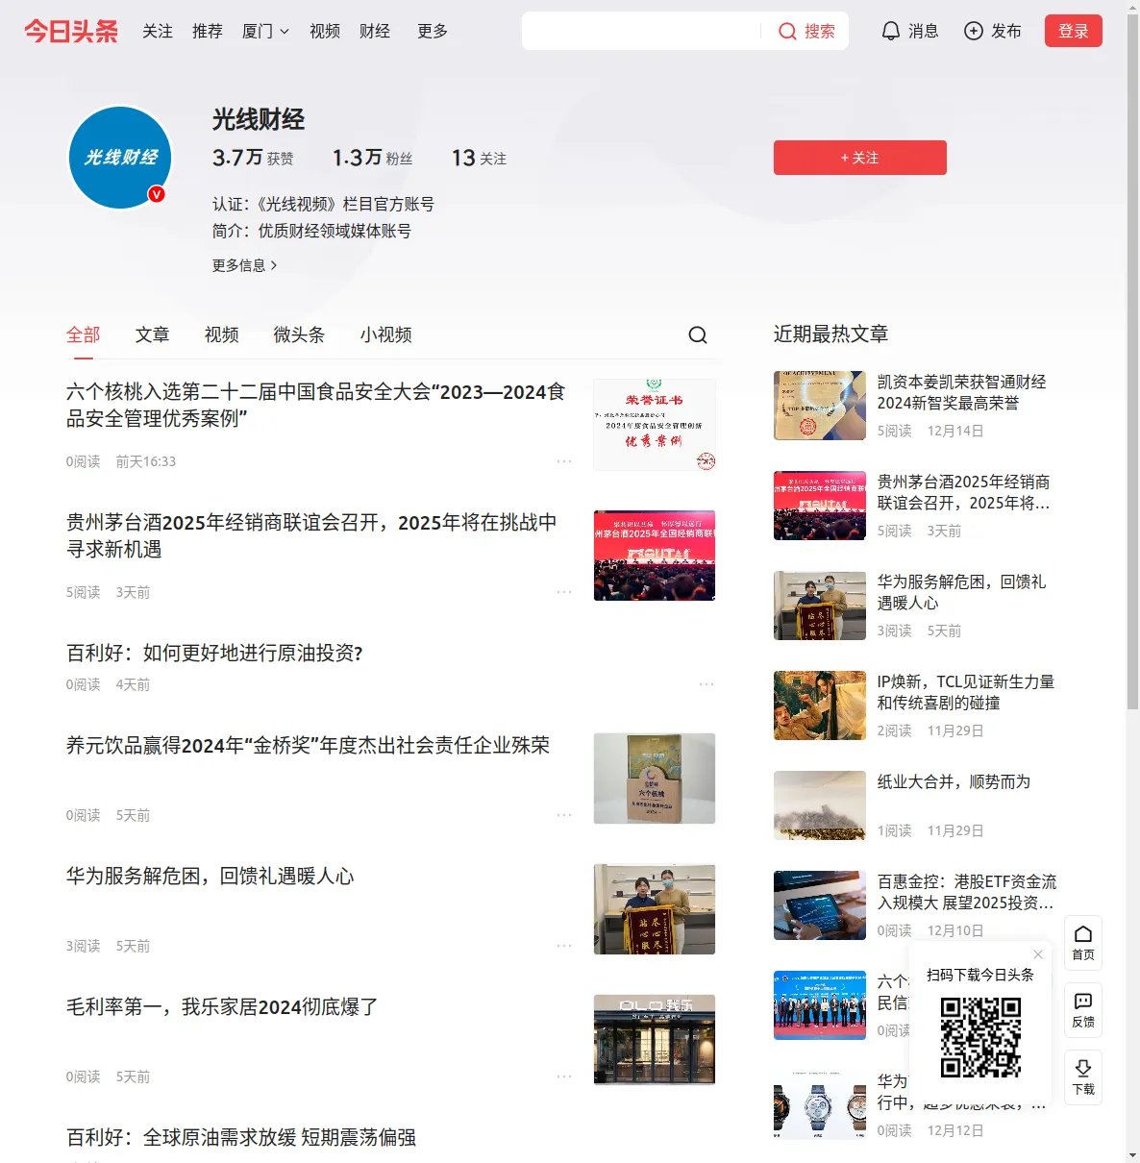
Task: Switch to the 全部 tab
Action: (84, 334)
